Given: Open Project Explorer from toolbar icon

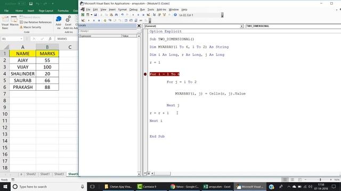Looking at the screenshot, I should (154, 15).
